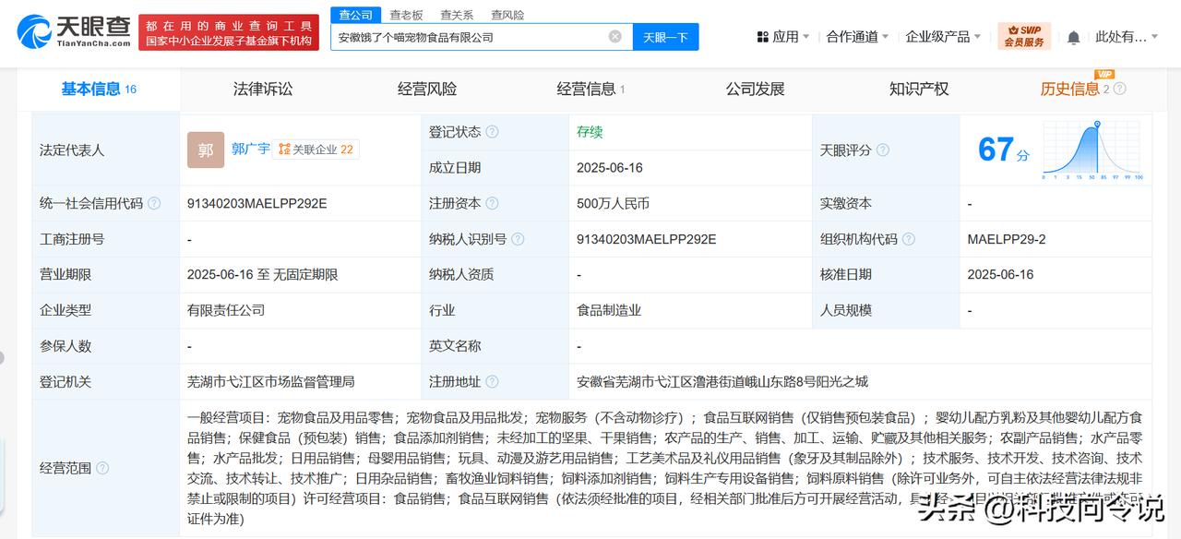Select the 查关系 search tab
Image resolution: width=1181 pixels, height=539 pixels.
tap(457, 15)
